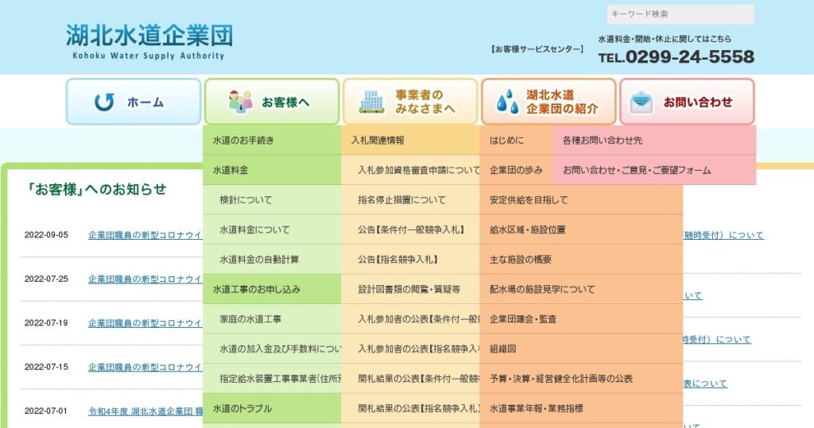This screenshot has height=428, width=814.
Task: Open the 2022-09-05 news link
Action: [145, 235]
